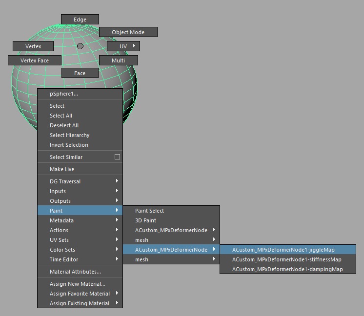
Task: Choose Select All from the menu
Action: pos(61,116)
